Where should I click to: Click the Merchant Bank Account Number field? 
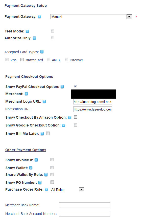click(85, 214)
